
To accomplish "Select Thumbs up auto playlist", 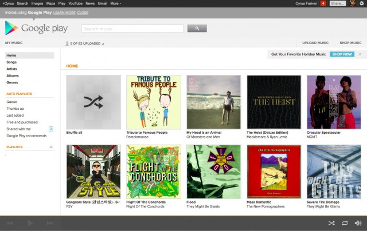I will tap(15, 109).
